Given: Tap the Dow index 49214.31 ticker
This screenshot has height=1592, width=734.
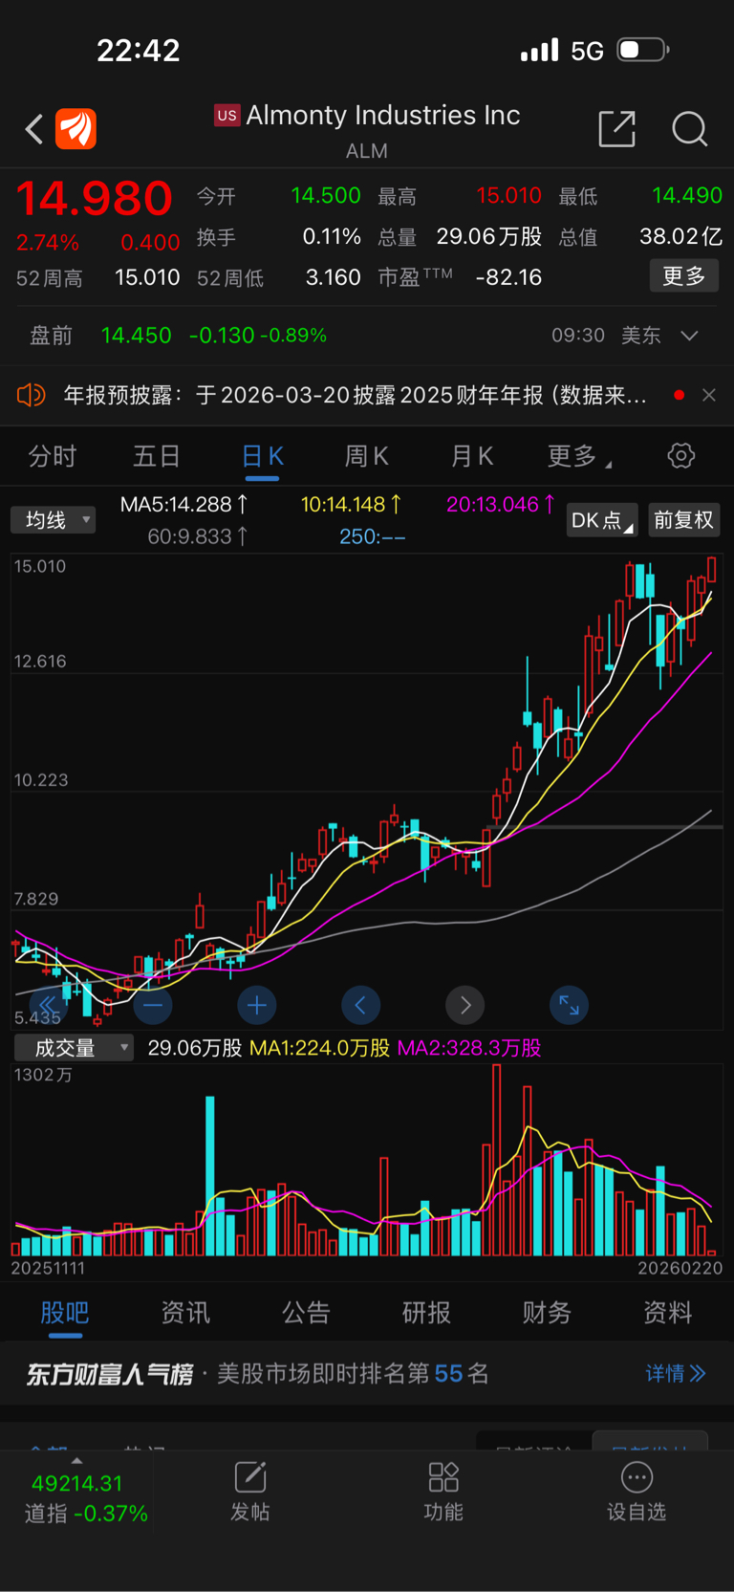Looking at the screenshot, I should [x=77, y=1484].
